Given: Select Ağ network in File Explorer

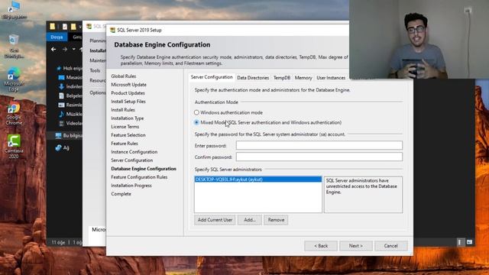Looking at the screenshot, I should (62, 147).
